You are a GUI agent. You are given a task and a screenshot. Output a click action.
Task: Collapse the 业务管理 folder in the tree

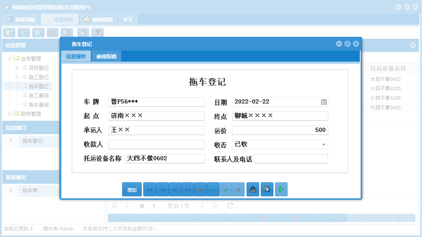point(8,58)
